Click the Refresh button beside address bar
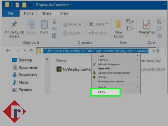This screenshot has width=168, height=126. 158,51
